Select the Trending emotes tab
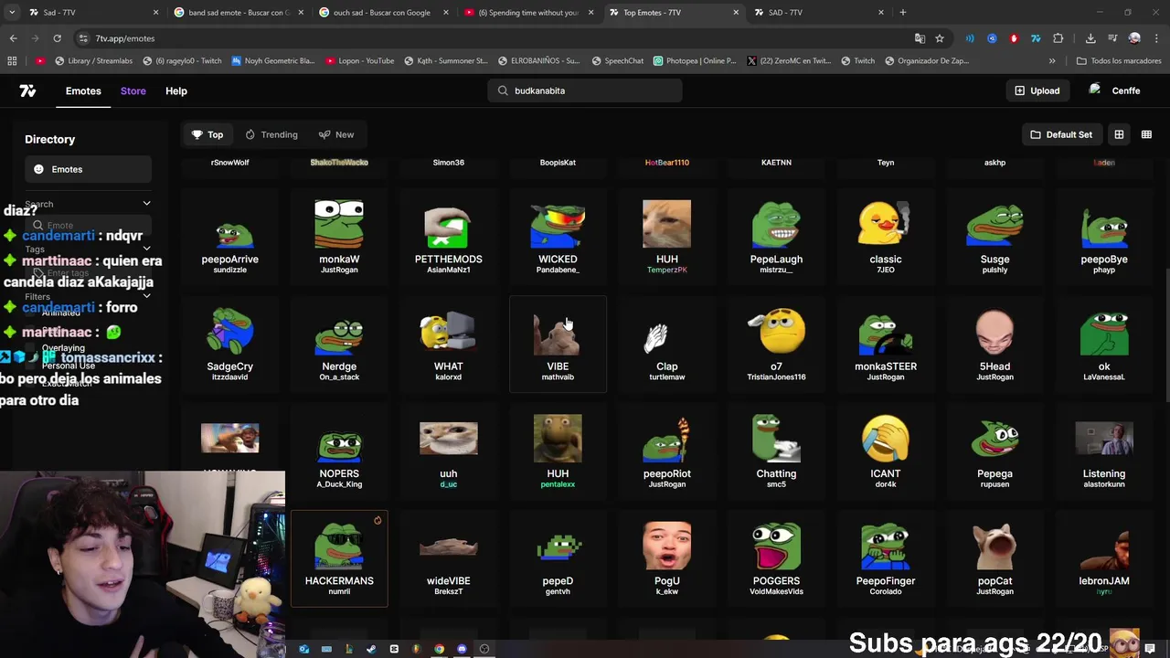 click(x=271, y=134)
